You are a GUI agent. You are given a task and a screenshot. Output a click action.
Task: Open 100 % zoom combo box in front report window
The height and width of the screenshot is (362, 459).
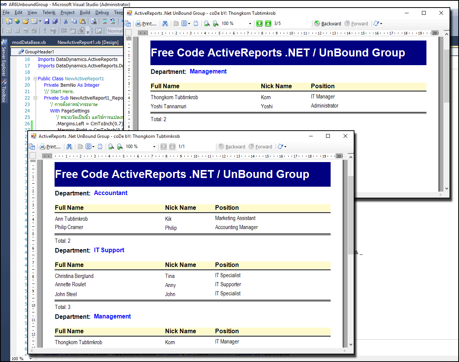141,147
